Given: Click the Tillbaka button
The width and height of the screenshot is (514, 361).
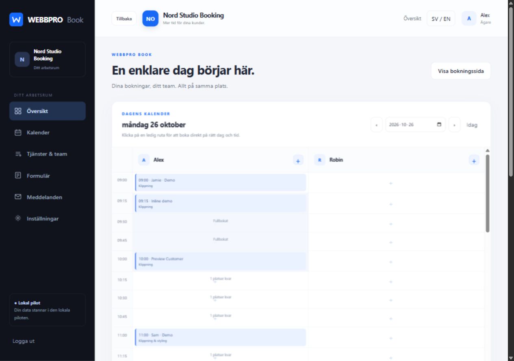Looking at the screenshot, I should point(124,19).
